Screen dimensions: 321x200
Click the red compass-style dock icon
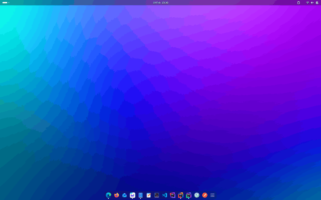205,195
